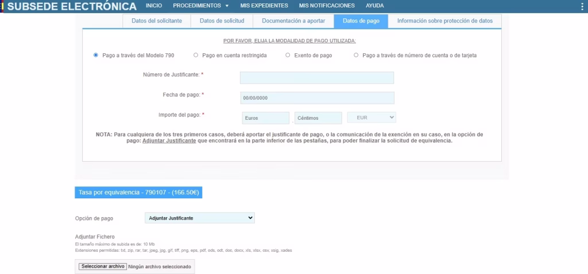The width and height of the screenshot is (588, 274).
Task: Open Información sobre protección de datos tab
Action: point(445,21)
